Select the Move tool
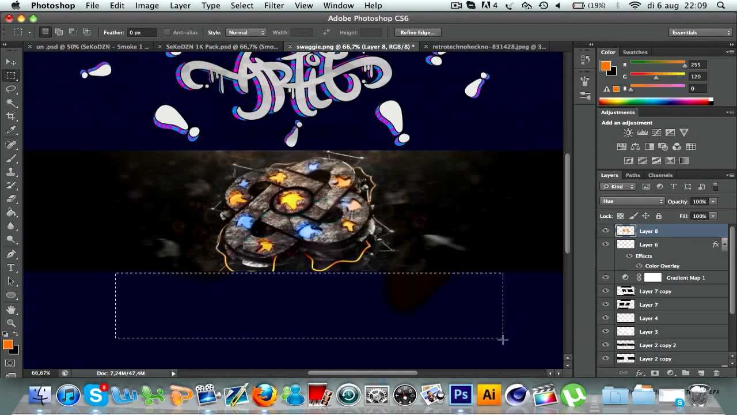This screenshot has width=737, height=415. [11, 62]
